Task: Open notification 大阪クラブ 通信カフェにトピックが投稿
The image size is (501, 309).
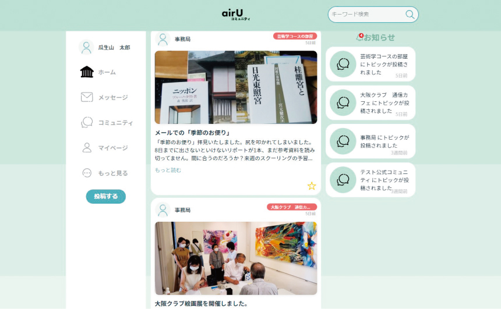Action: (x=371, y=103)
